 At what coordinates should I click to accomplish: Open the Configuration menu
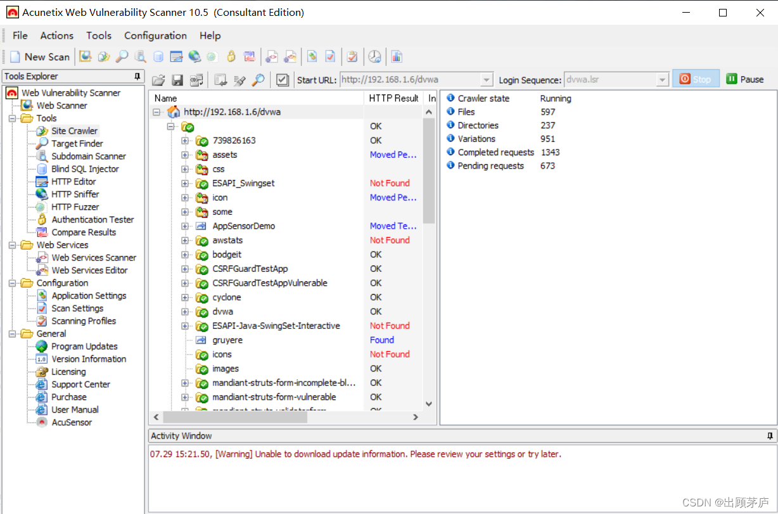pos(155,35)
